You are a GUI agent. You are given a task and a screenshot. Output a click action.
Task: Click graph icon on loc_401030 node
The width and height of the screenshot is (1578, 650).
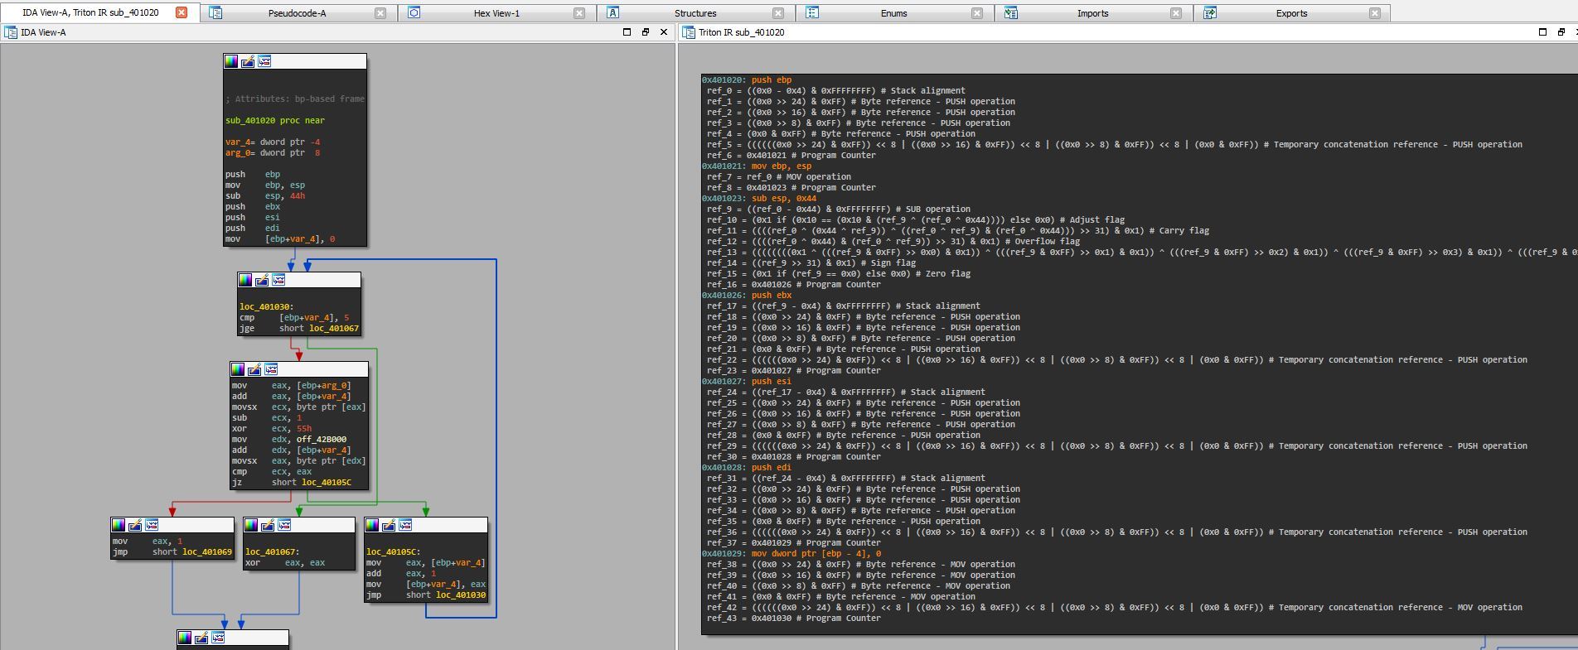278,280
